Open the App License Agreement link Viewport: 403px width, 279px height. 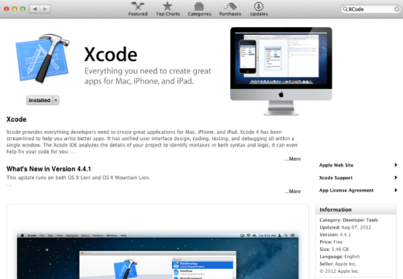point(346,191)
